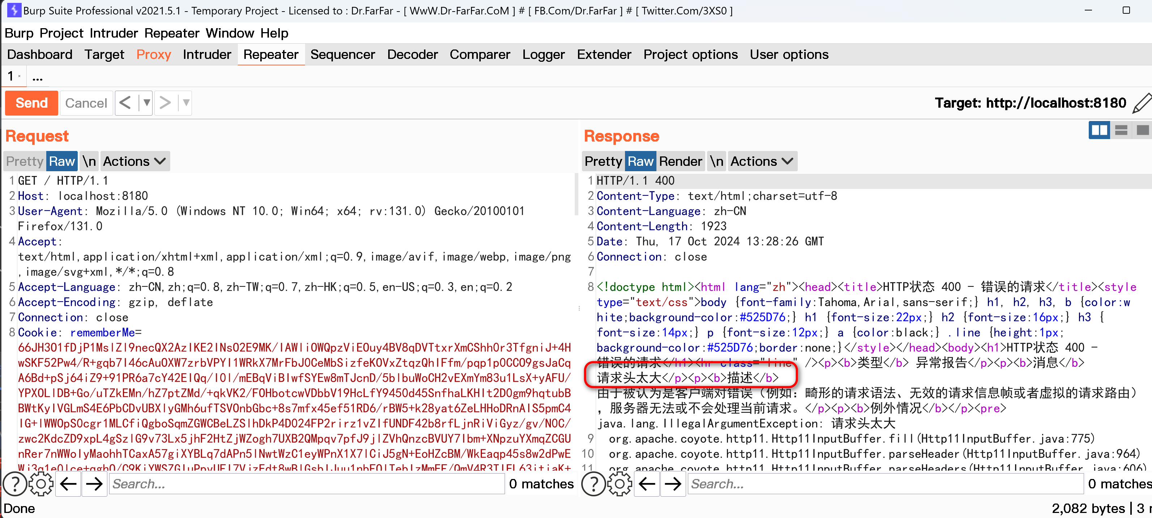Image resolution: width=1152 pixels, height=518 pixels.
Task: Click the Request panel vertical scrollbar
Action: [576, 195]
